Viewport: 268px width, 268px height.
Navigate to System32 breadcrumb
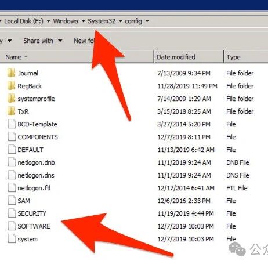coord(102,21)
